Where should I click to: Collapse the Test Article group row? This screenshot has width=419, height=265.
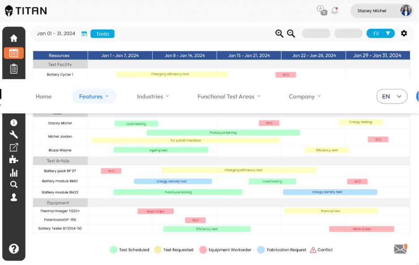[60, 161]
